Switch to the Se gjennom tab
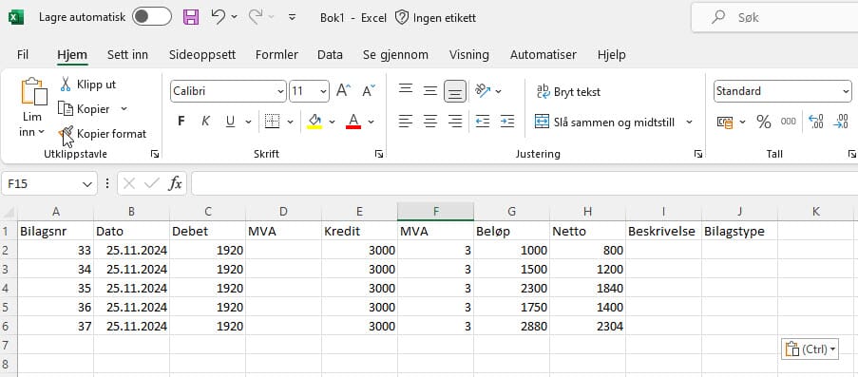The image size is (858, 377). [395, 55]
